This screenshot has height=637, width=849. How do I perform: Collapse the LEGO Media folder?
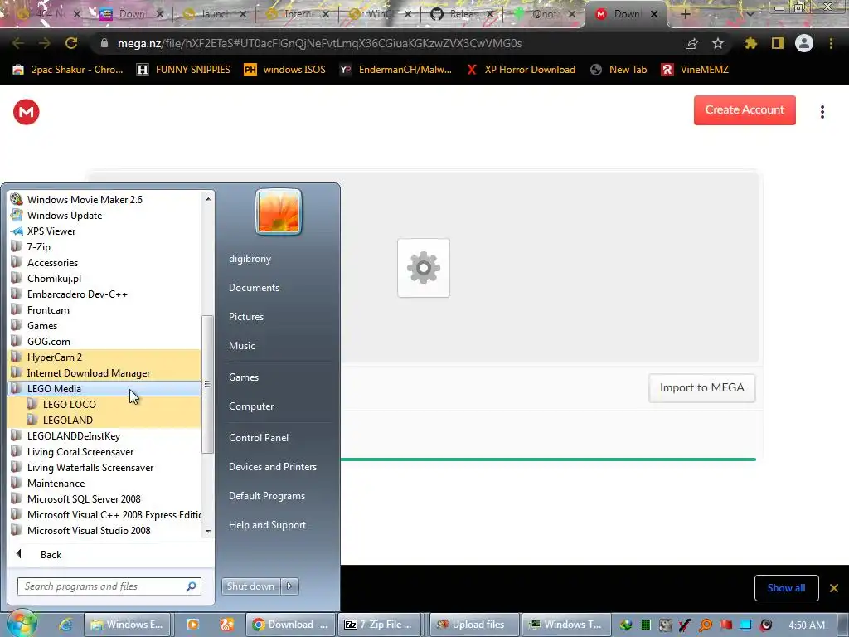(104, 388)
